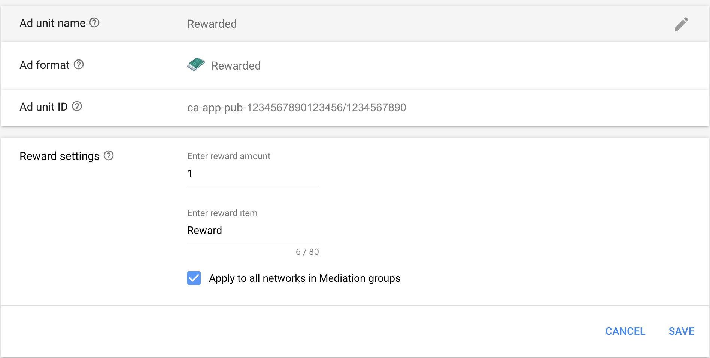Screen dimensions: 710x358
Task: Click the 6 / 80 character counter
Action: (x=307, y=252)
